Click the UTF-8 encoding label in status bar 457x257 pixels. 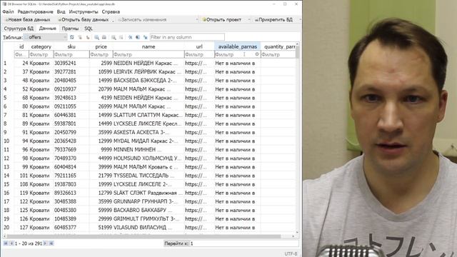tap(291, 254)
